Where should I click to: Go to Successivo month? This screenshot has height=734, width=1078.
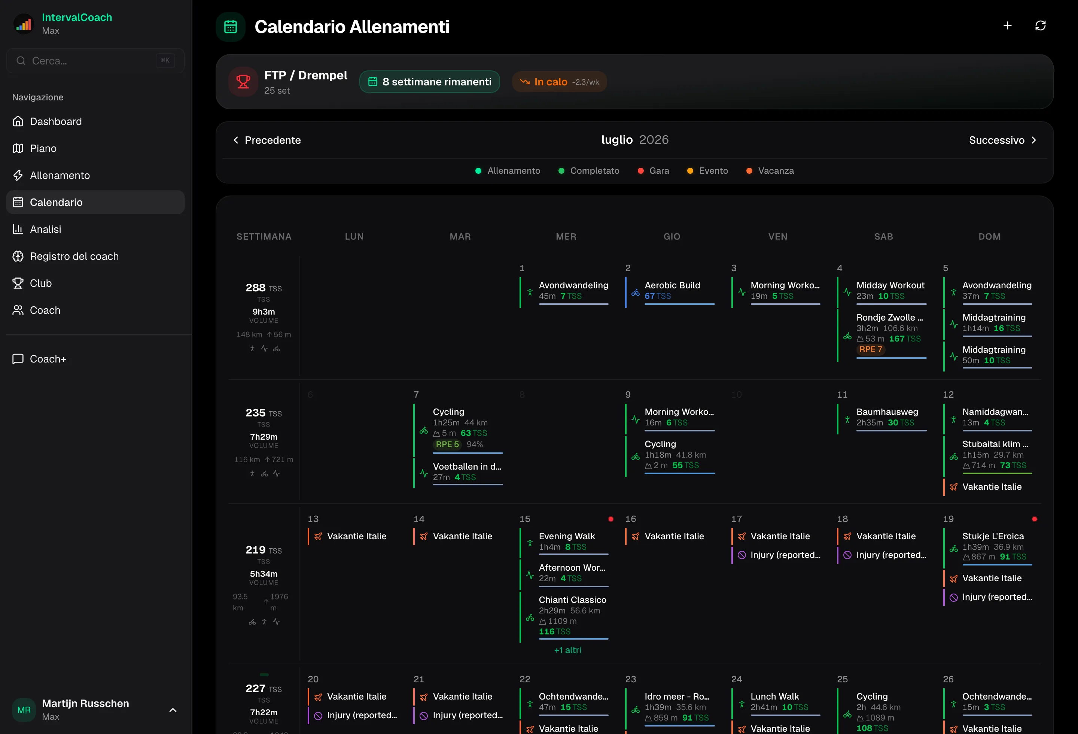coord(1003,140)
